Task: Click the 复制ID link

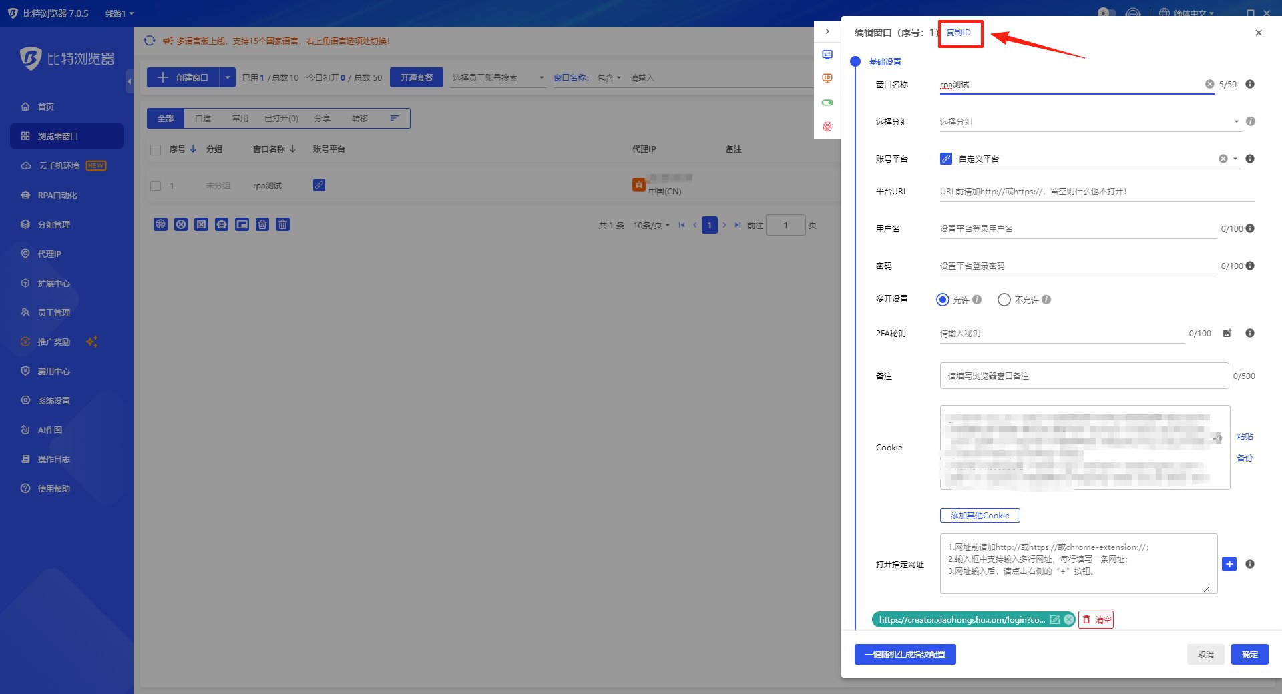Action: click(959, 33)
